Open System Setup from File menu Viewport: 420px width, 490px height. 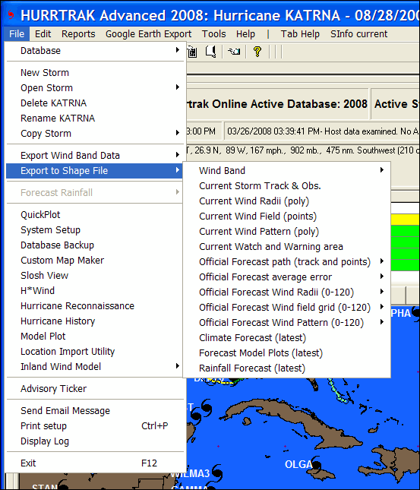94,229
